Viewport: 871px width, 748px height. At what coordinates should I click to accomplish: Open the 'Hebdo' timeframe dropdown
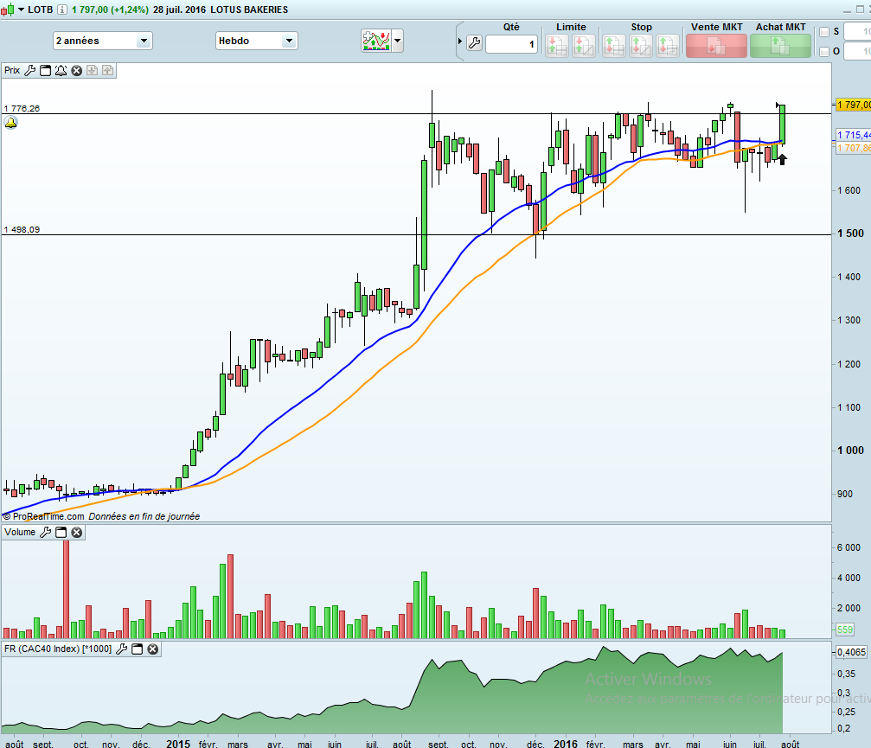(x=257, y=41)
